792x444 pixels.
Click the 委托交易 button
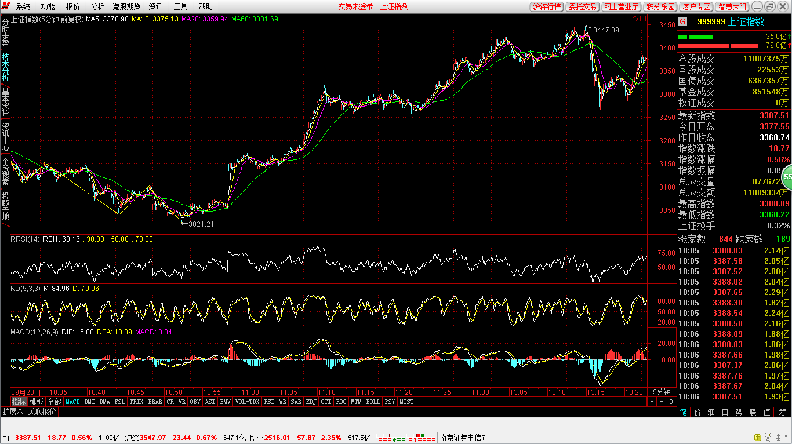tap(583, 7)
